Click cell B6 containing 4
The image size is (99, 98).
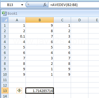tap(40, 53)
